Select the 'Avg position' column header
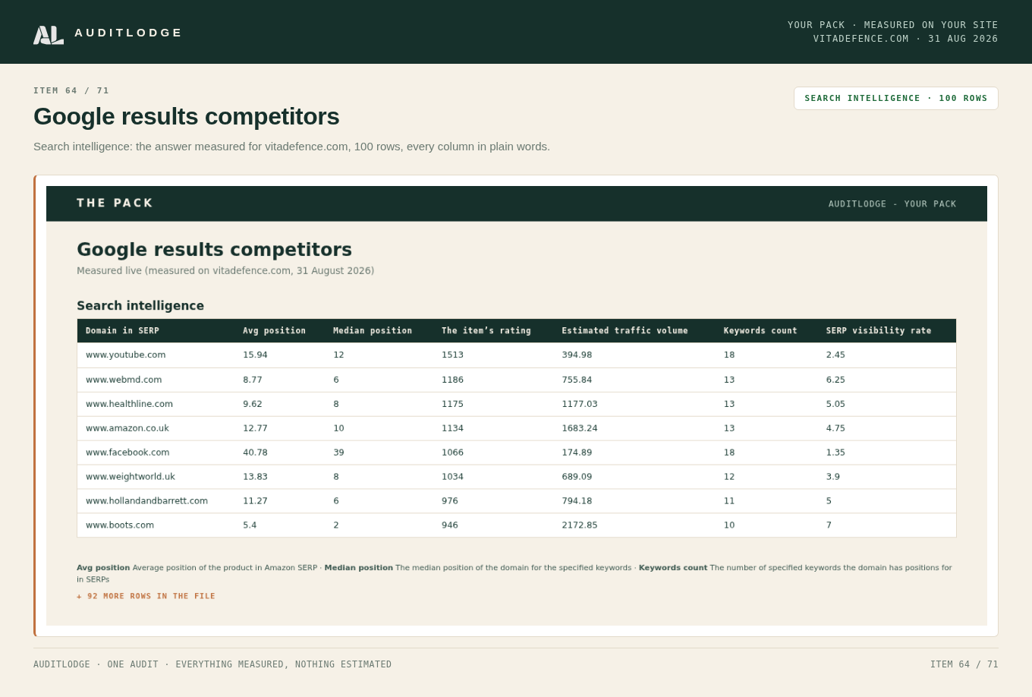The width and height of the screenshot is (1032, 697). [274, 331]
